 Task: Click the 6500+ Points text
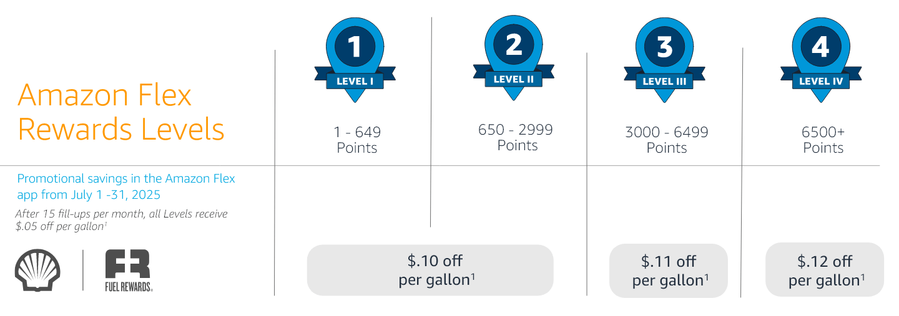823,140
